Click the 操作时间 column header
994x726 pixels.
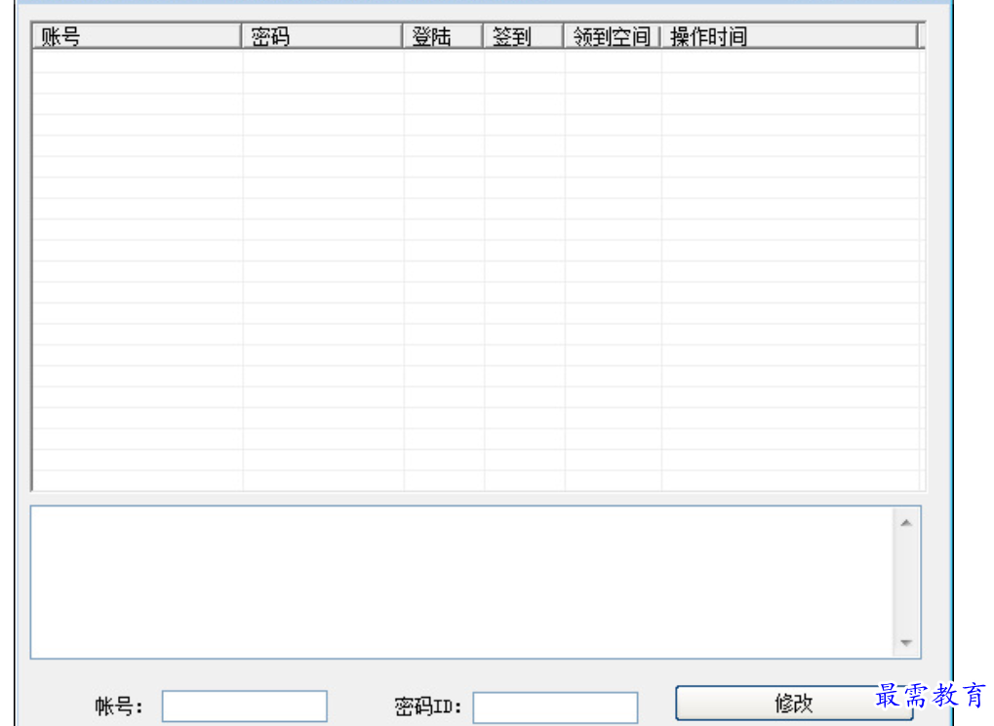[x=789, y=36]
